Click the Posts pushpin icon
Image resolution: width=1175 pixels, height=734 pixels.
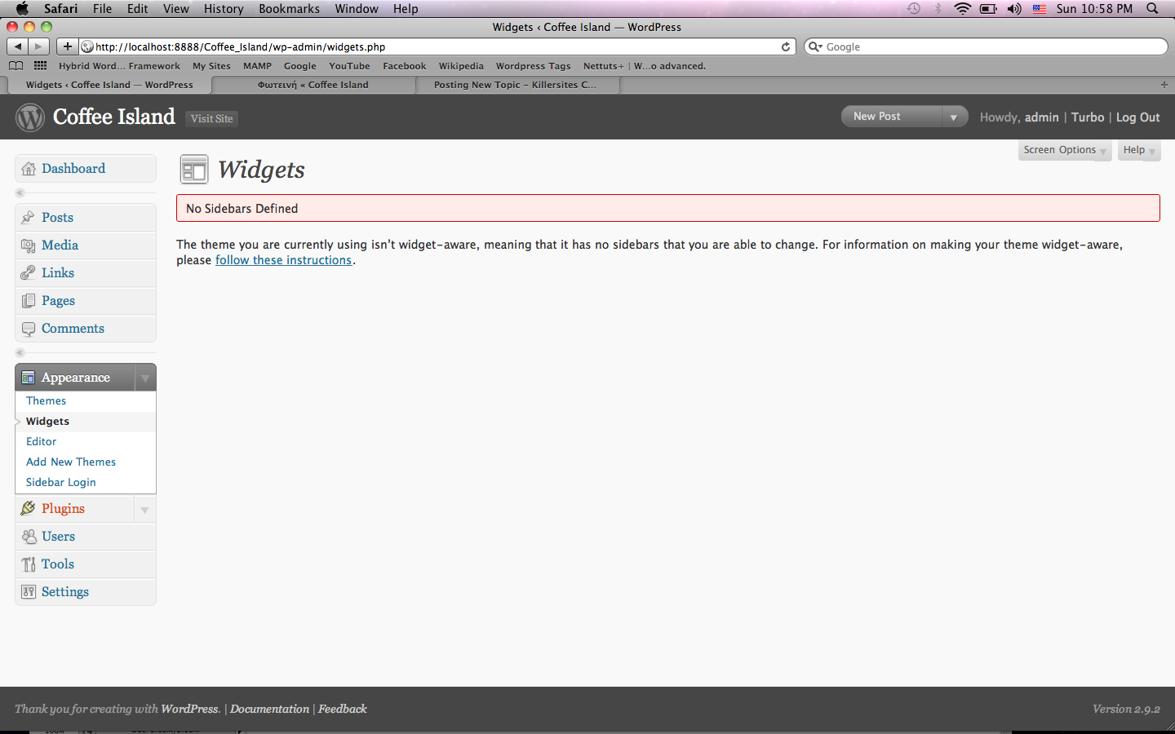[29, 218]
